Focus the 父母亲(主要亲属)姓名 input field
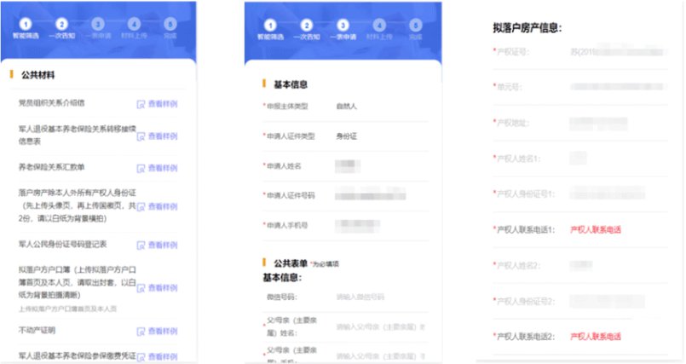This screenshot has width=686, height=364. 381,326
